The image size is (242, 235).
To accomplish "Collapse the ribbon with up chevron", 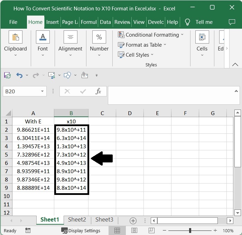I will 235,64.
